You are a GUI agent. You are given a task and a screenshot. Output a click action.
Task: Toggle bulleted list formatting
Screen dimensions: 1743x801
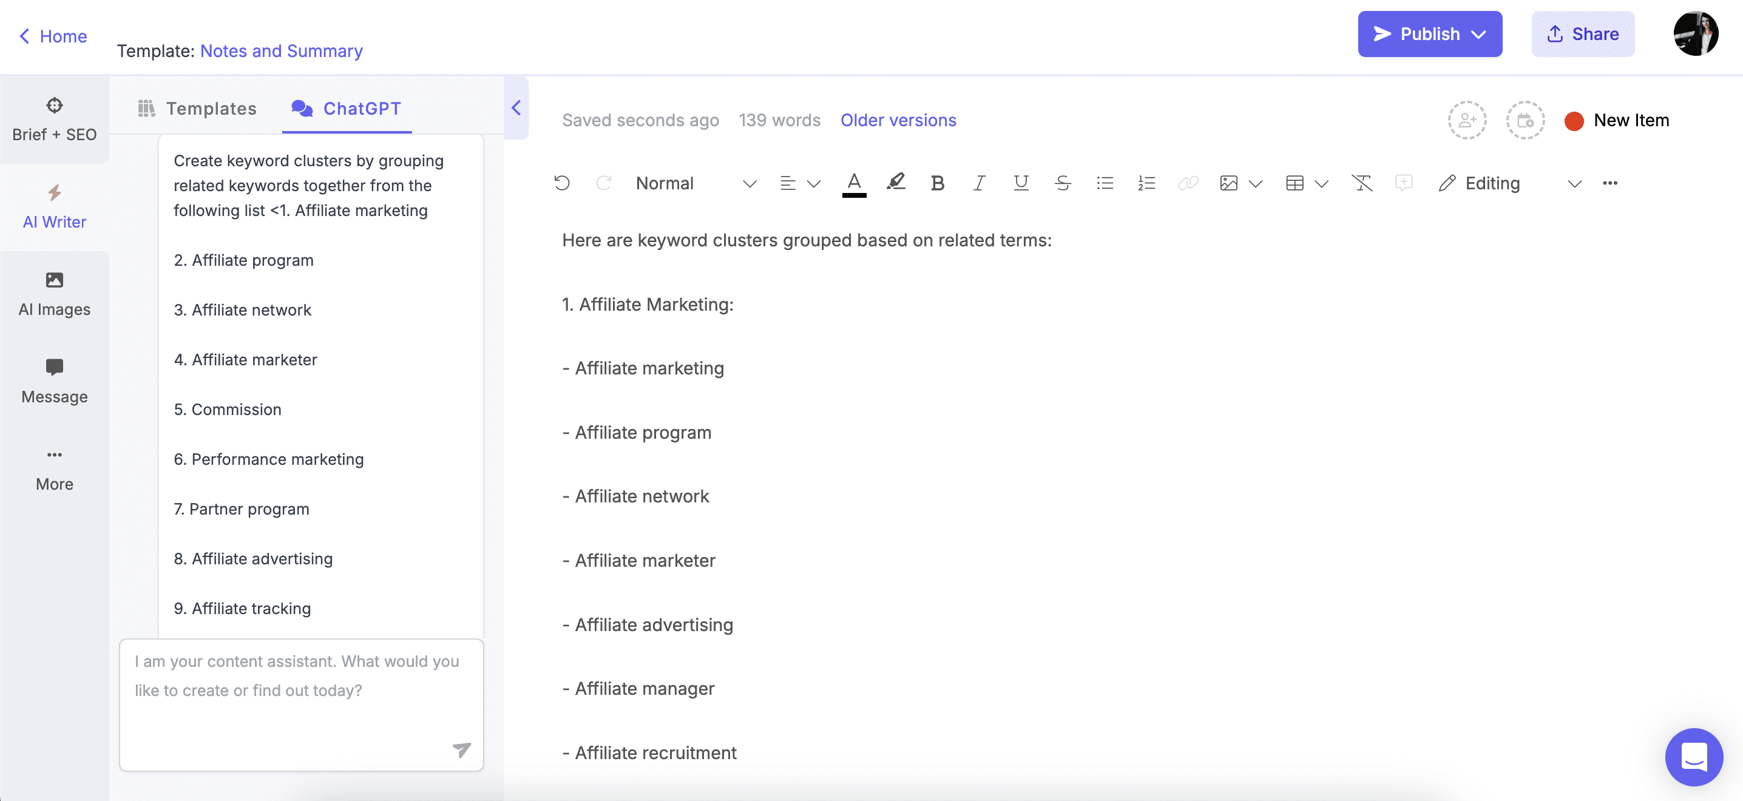pos(1105,183)
